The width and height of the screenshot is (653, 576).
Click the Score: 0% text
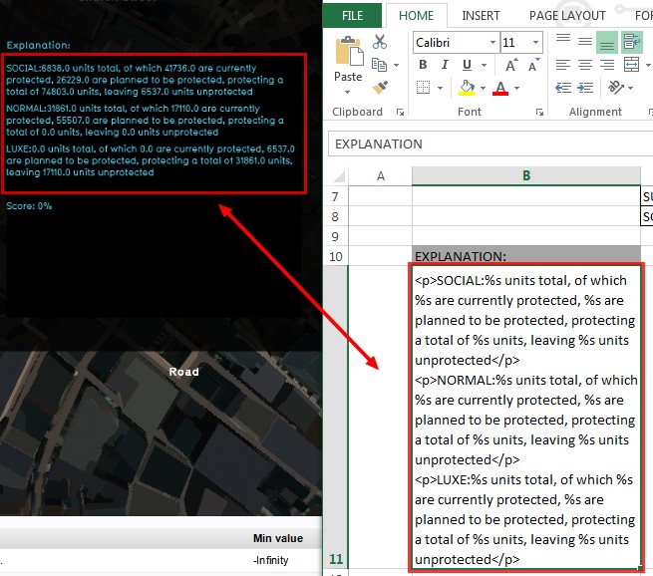29,206
